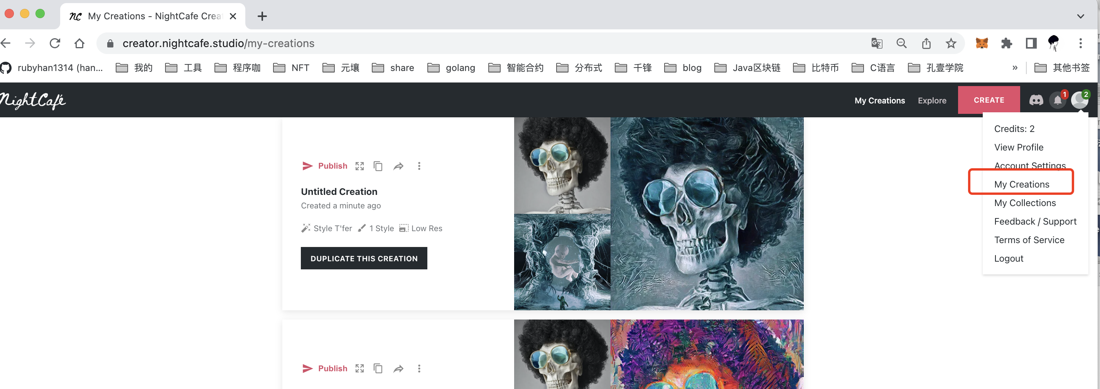Show hidden bookmarks with double chevron

(1015, 68)
